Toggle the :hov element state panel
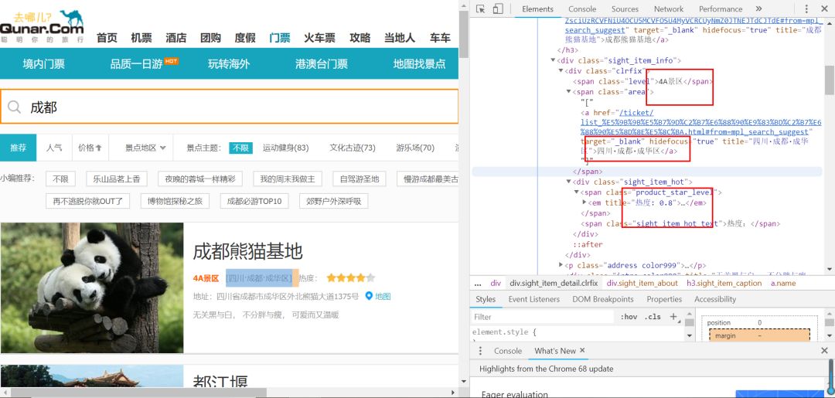This screenshot has width=835, height=398. click(628, 317)
